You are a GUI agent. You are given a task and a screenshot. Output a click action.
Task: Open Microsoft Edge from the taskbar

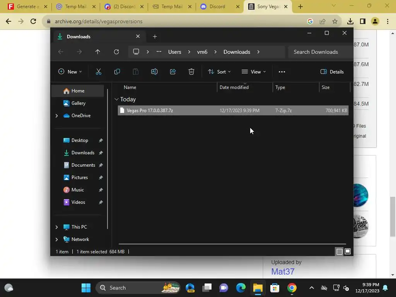[241, 288]
